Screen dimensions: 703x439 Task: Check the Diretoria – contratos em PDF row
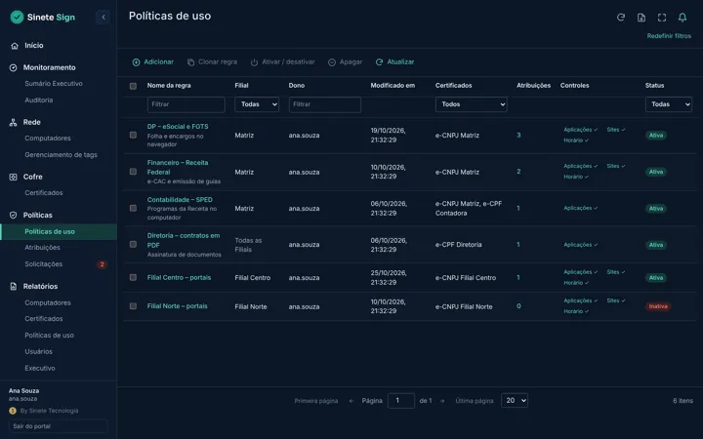pyautogui.click(x=133, y=244)
